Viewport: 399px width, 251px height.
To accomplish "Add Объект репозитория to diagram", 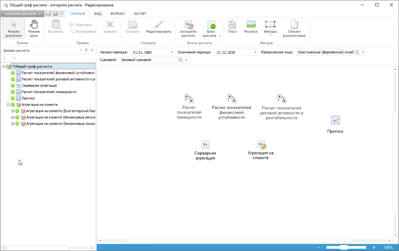I will coord(294,28).
